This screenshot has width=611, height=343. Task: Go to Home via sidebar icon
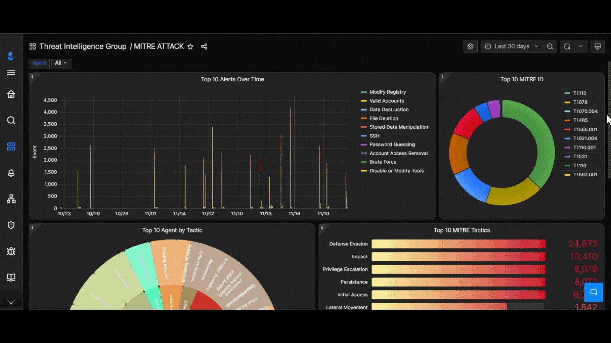tap(11, 94)
